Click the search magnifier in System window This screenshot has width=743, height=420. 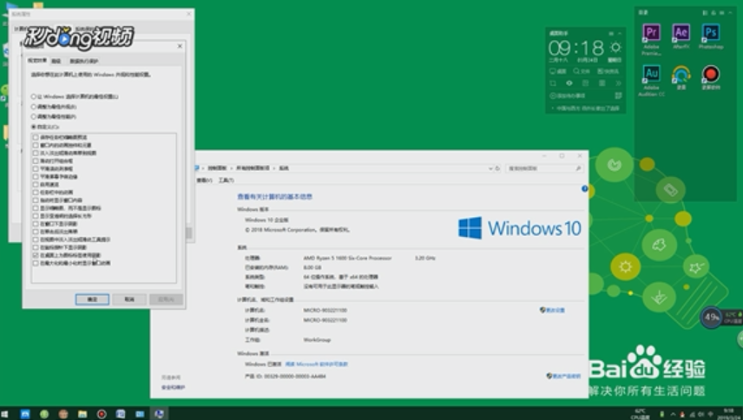[578, 168]
